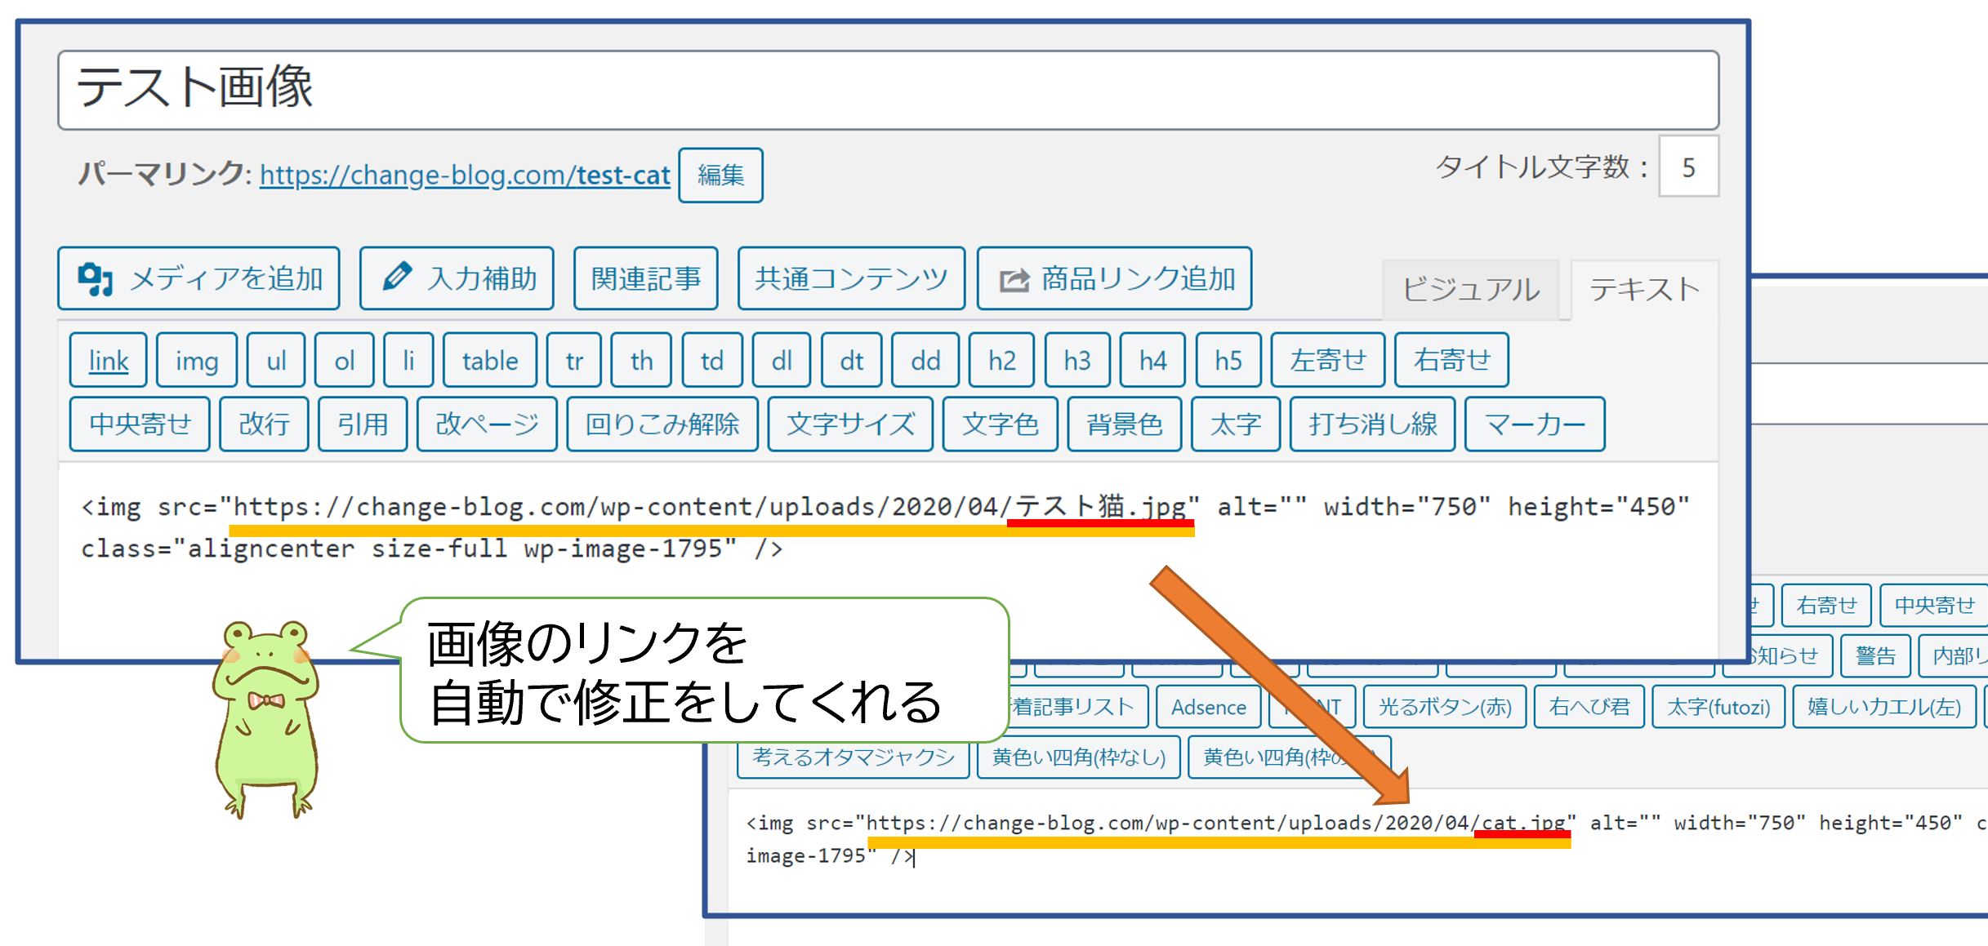1988x946 pixels.
Task: Click the 編集 permalink edit button
Action: [720, 175]
